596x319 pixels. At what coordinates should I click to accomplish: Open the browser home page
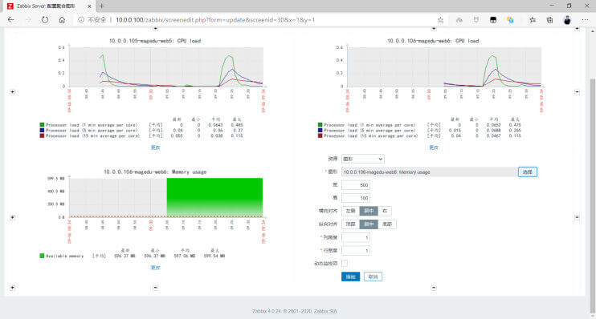(62, 20)
